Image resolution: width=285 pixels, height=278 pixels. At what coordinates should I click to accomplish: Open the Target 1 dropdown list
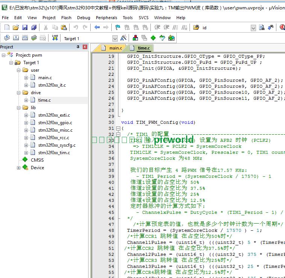click(115, 38)
